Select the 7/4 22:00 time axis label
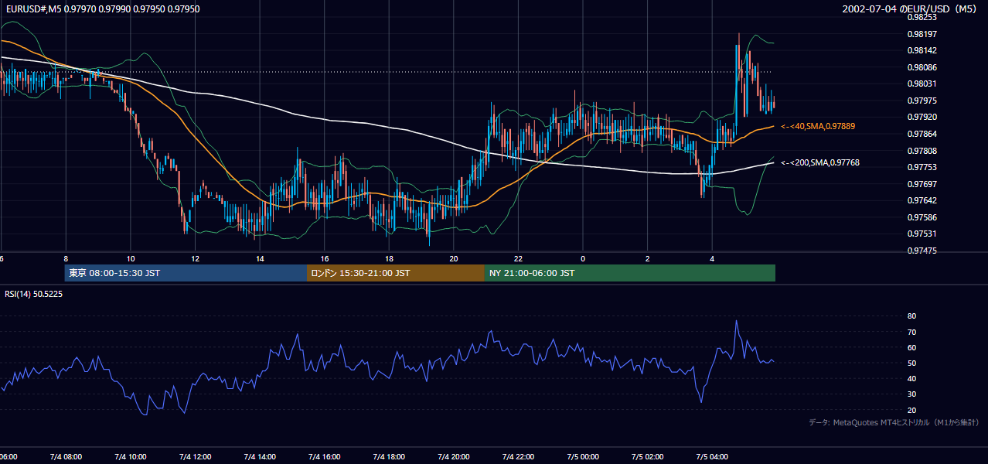This screenshot has width=988, height=464. click(518, 457)
